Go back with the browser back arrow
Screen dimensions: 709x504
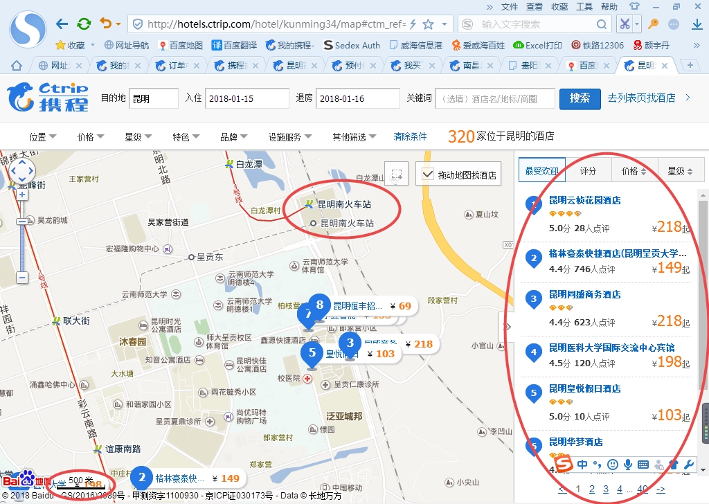[x=62, y=24]
